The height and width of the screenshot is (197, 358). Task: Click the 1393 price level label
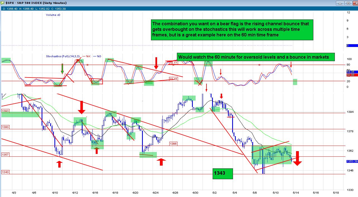pos(6,111)
